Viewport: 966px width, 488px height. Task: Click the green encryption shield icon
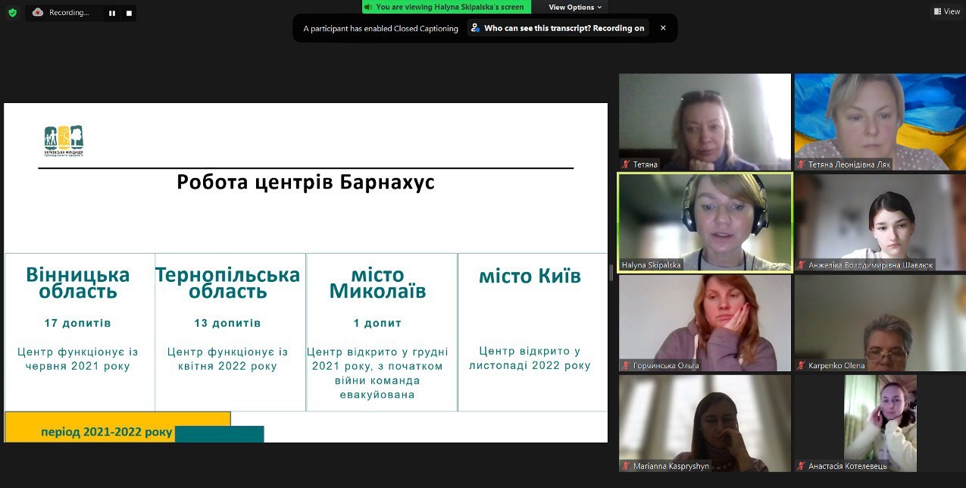point(12,13)
